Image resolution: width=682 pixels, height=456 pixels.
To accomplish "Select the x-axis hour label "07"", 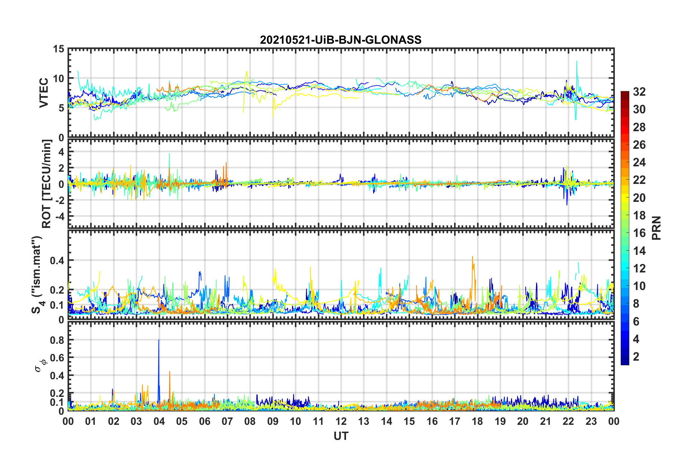I will click(227, 421).
